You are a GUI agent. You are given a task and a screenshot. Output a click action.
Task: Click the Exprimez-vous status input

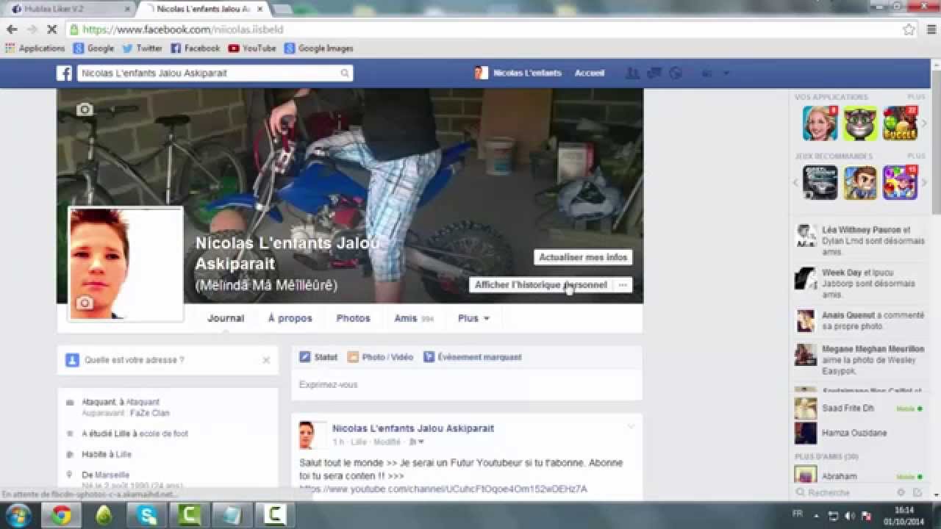coord(467,384)
